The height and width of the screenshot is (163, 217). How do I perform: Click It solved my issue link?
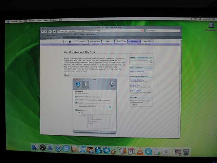pyautogui.click(x=137, y=80)
